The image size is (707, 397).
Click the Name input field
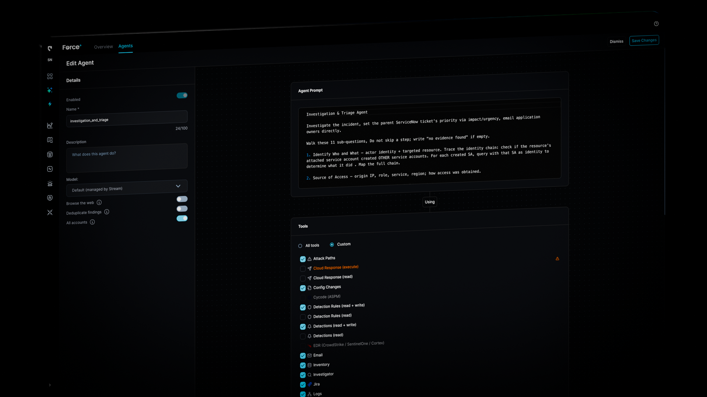click(127, 119)
